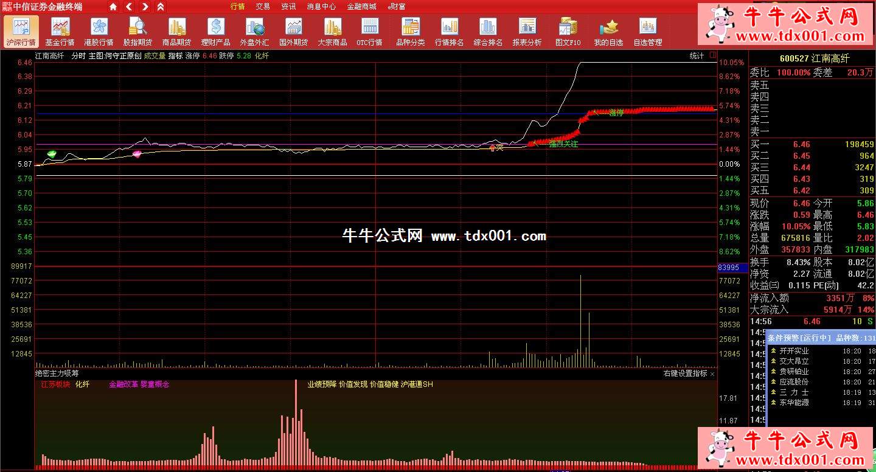Click the 绝密主力吸筹 indicator title

point(57,373)
